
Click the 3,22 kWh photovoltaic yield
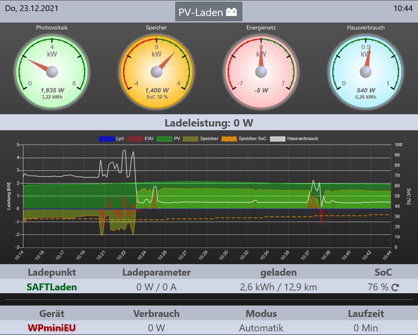click(x=52, y=97)
